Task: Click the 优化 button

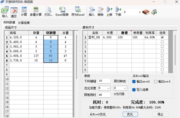Action: tap(130, 114)
